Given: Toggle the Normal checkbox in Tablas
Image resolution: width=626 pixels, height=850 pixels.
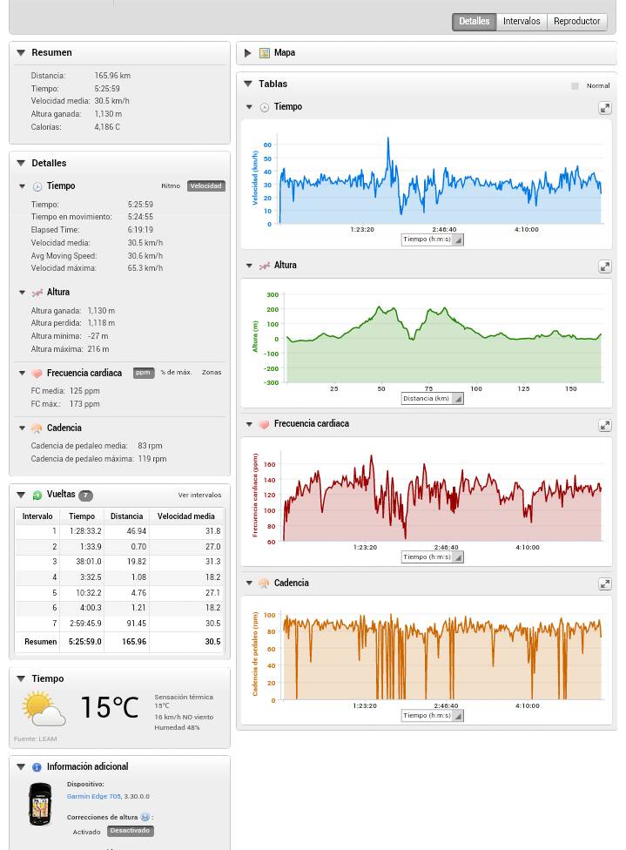Looking at the screenshot, I should tap(575, 85).
